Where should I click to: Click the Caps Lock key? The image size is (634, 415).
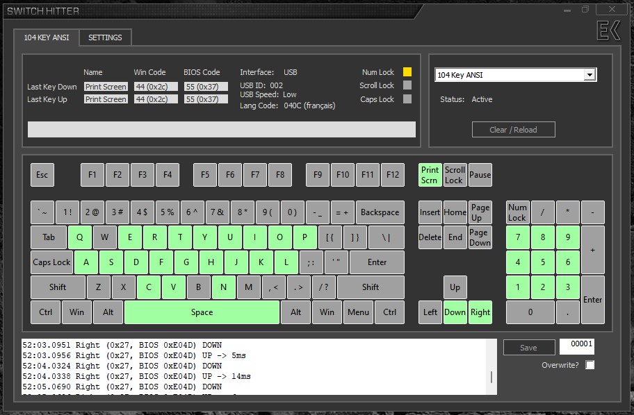point(51,262)
